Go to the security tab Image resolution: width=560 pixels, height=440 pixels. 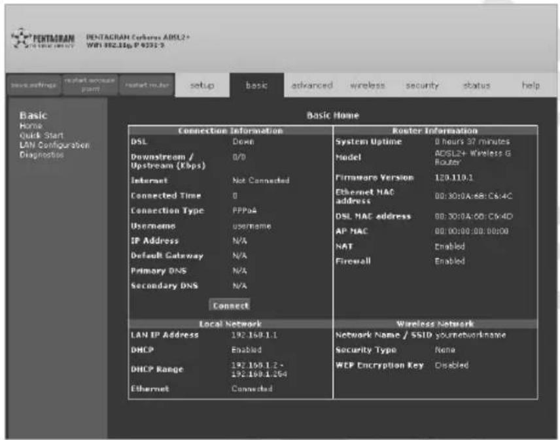(x=422, y=85)
